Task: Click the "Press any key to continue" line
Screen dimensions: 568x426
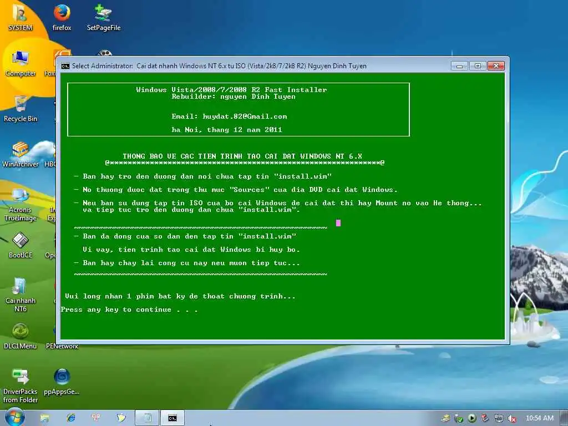Action: point(129,310)
